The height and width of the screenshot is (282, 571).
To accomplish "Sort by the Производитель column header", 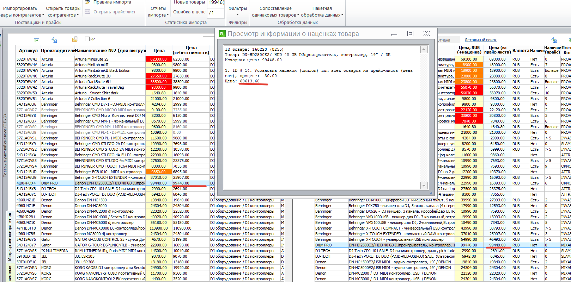I will [x=57, y=50].
